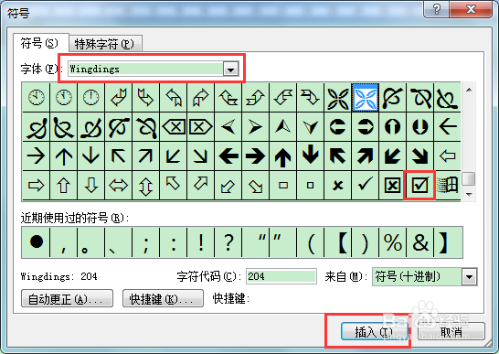Pick the thin left arrow symbol ending row two
Viewport: 499px width, 354px height.
pos(448,127)
